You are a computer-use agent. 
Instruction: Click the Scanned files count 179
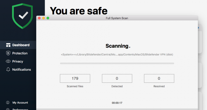pos(75,78)
